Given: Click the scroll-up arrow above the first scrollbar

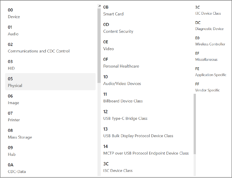Looking at the screenshot, I should pyautogui.click(x=99, y=6).
